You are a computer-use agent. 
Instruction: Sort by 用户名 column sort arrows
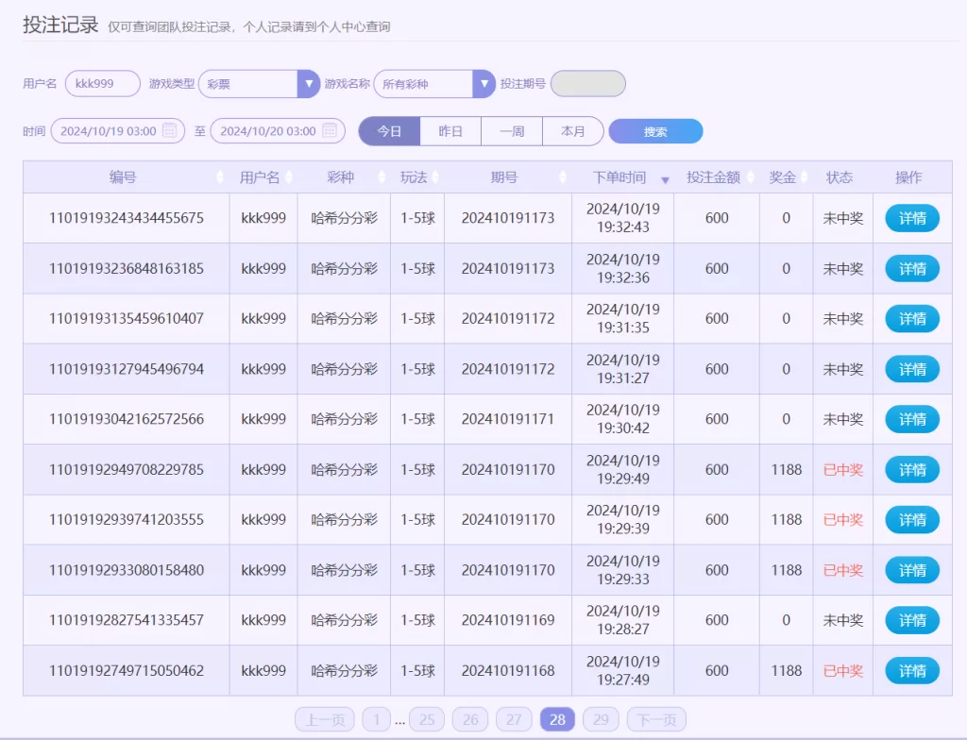point(289,177)
